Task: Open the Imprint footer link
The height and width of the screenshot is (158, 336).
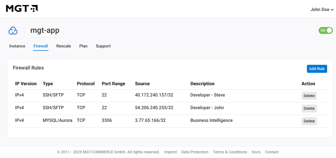Action: pos(171,152)
